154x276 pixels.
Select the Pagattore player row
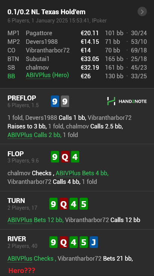pyautogui.click(x=77, y=33)
